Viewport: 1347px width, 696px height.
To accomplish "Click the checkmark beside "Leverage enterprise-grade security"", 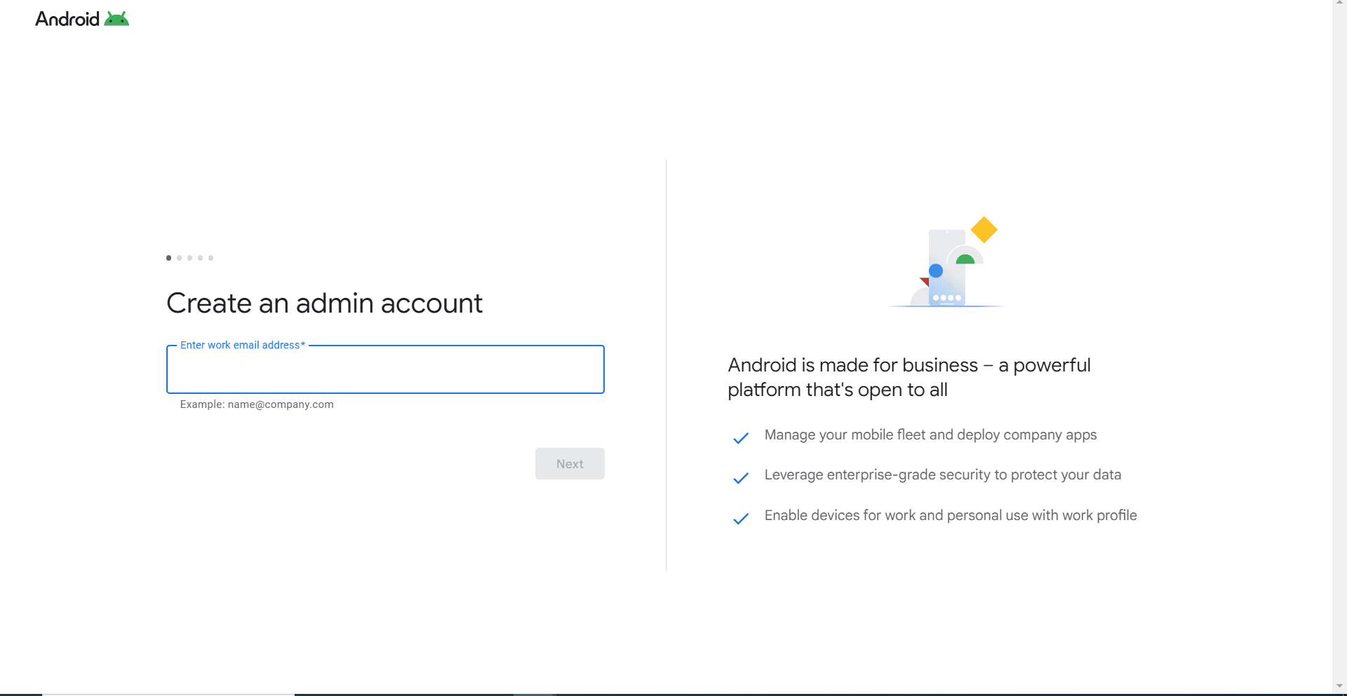I will pos(741,478).
